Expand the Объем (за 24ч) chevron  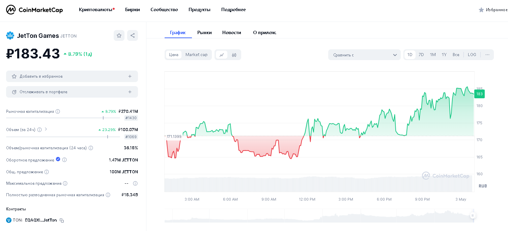tap(46, 129)
